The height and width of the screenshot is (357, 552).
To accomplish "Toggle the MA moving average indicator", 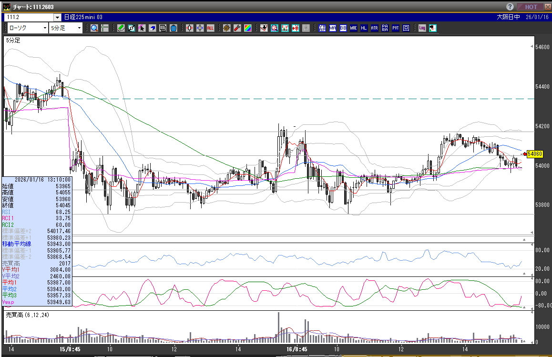I will pyautogui.click(x=332, y=28).
